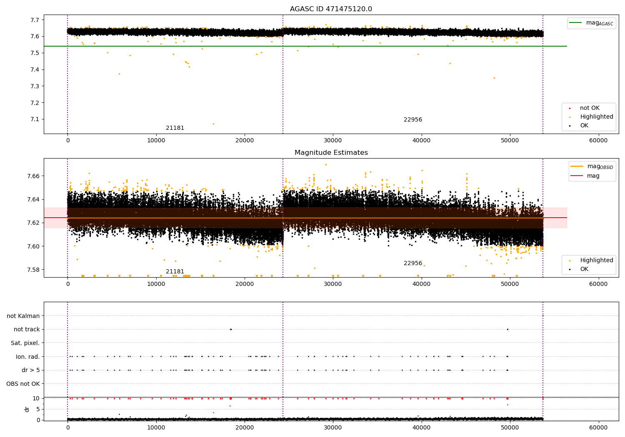The image size is (625, 437).
Task: Click the 20000 x-tick under the bottom plot
Action: [244, 427]
